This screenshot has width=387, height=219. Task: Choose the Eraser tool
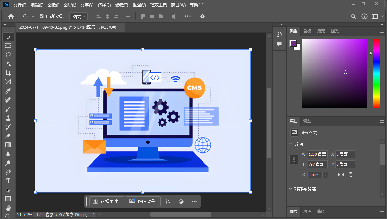click(8, 136)
